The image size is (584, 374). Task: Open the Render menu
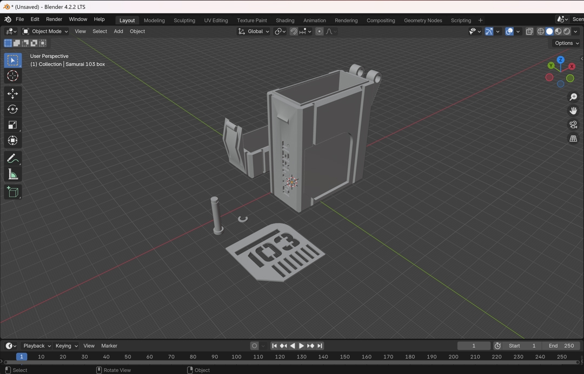[54, 19]
